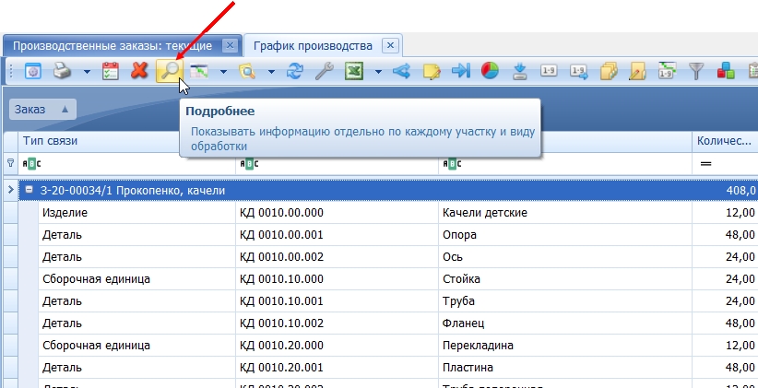
Task: Click the filter cell under Тип связи
Action: tap(126, 164)
